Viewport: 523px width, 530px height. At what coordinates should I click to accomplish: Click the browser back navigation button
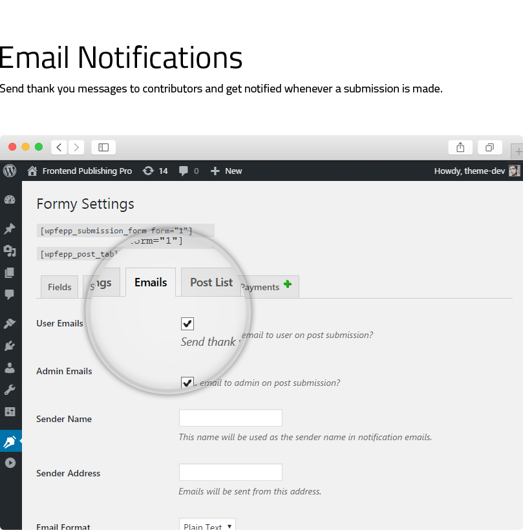click(59, 147)
